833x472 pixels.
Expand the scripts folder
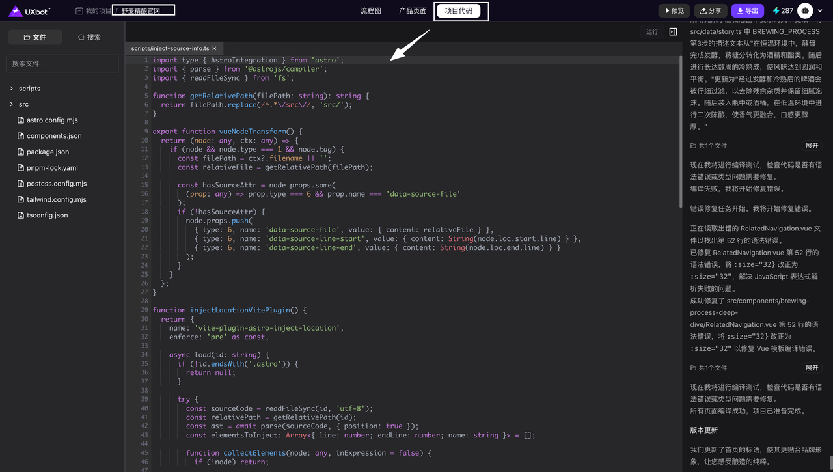click(29, 89)
